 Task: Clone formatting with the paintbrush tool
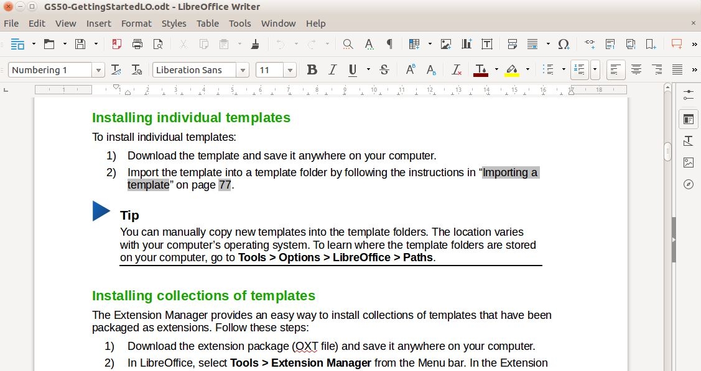coord(256,44)
